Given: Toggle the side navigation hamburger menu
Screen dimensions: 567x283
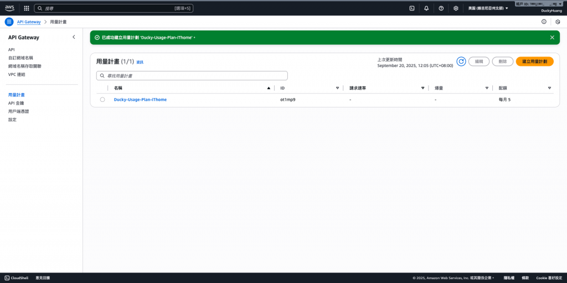Looking at the screenshot, I should 9,22.
